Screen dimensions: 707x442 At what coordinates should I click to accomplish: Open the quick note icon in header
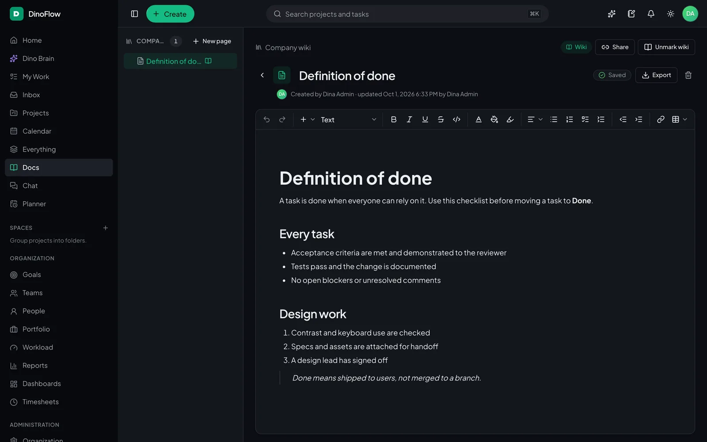(631, 14)
